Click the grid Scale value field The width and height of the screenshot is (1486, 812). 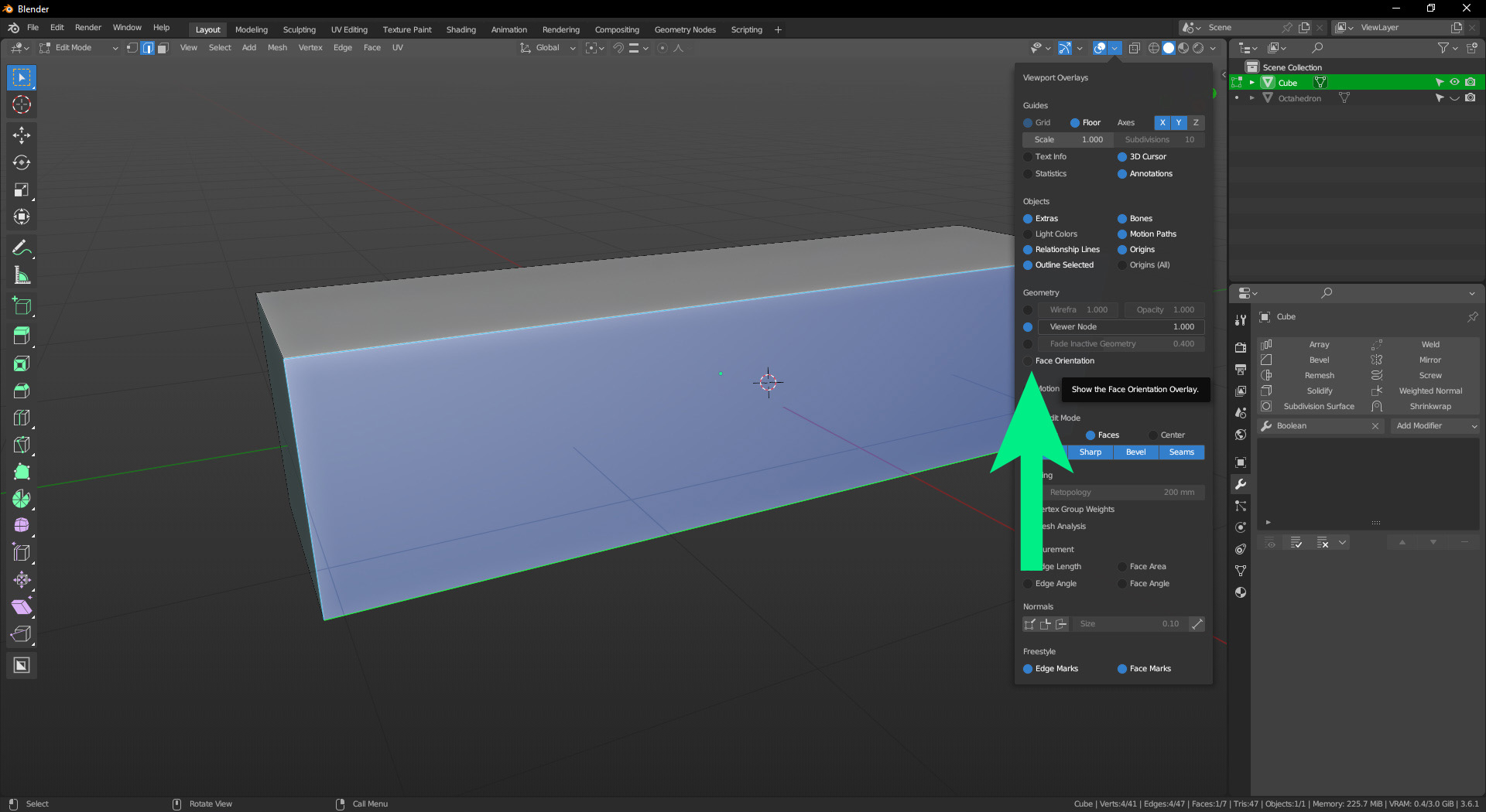(x=1068, y=140)
